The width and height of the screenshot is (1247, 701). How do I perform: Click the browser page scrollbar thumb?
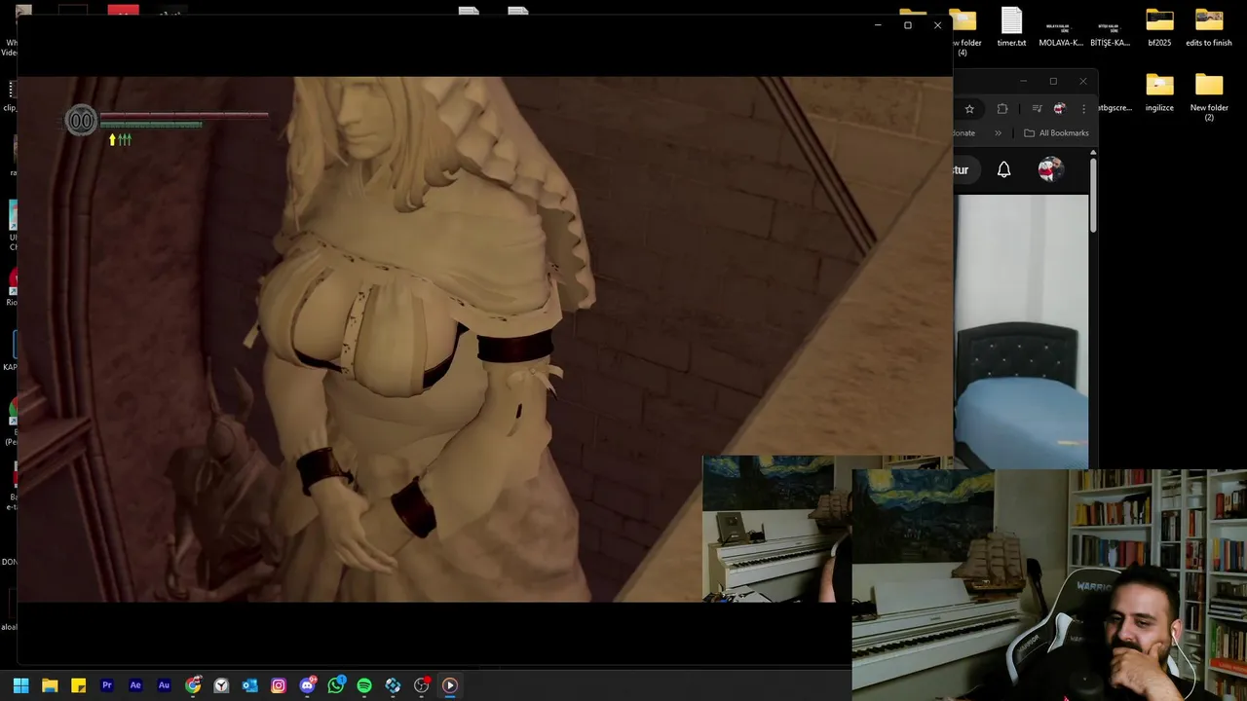click(1093, 195)
